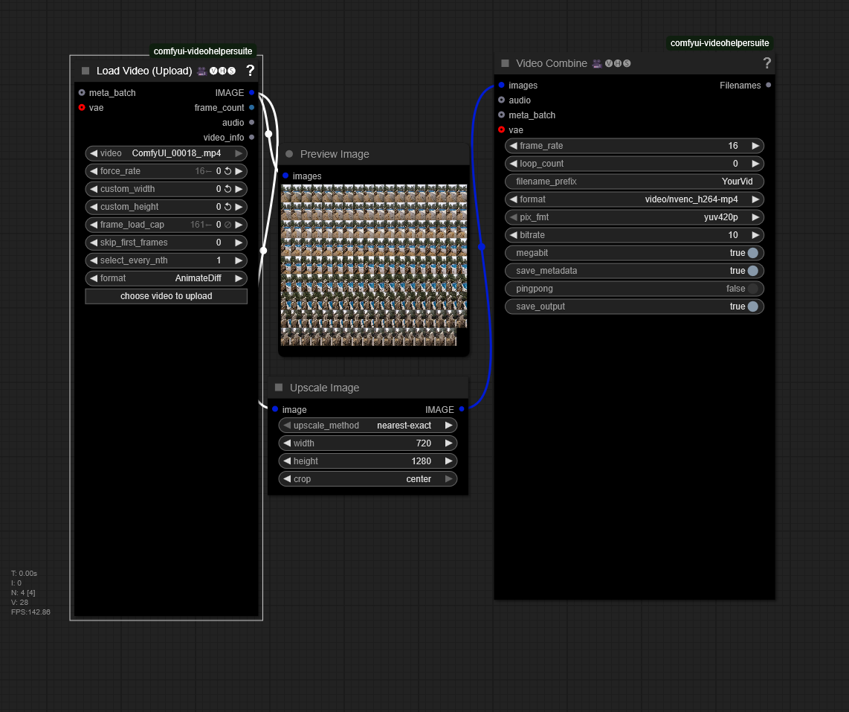Increase loop_count with right arrow
This screenshot has width=849, height=712.
[x=755, y=164]
